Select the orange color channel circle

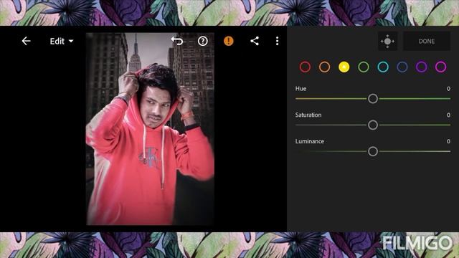coord(324,67)
